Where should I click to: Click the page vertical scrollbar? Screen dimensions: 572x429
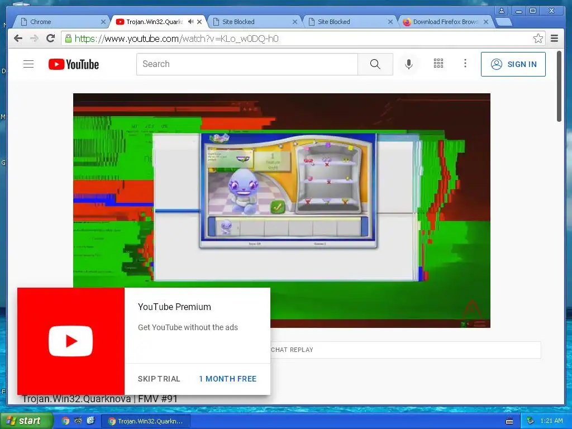(x=559, y=87)
